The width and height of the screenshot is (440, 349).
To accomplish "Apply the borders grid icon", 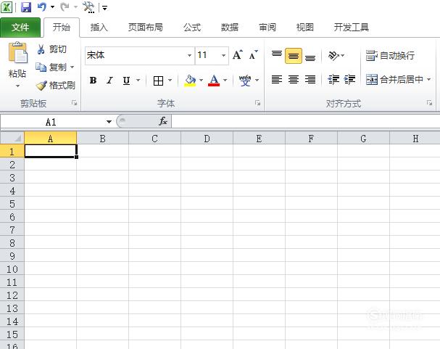I will (158, 81).
